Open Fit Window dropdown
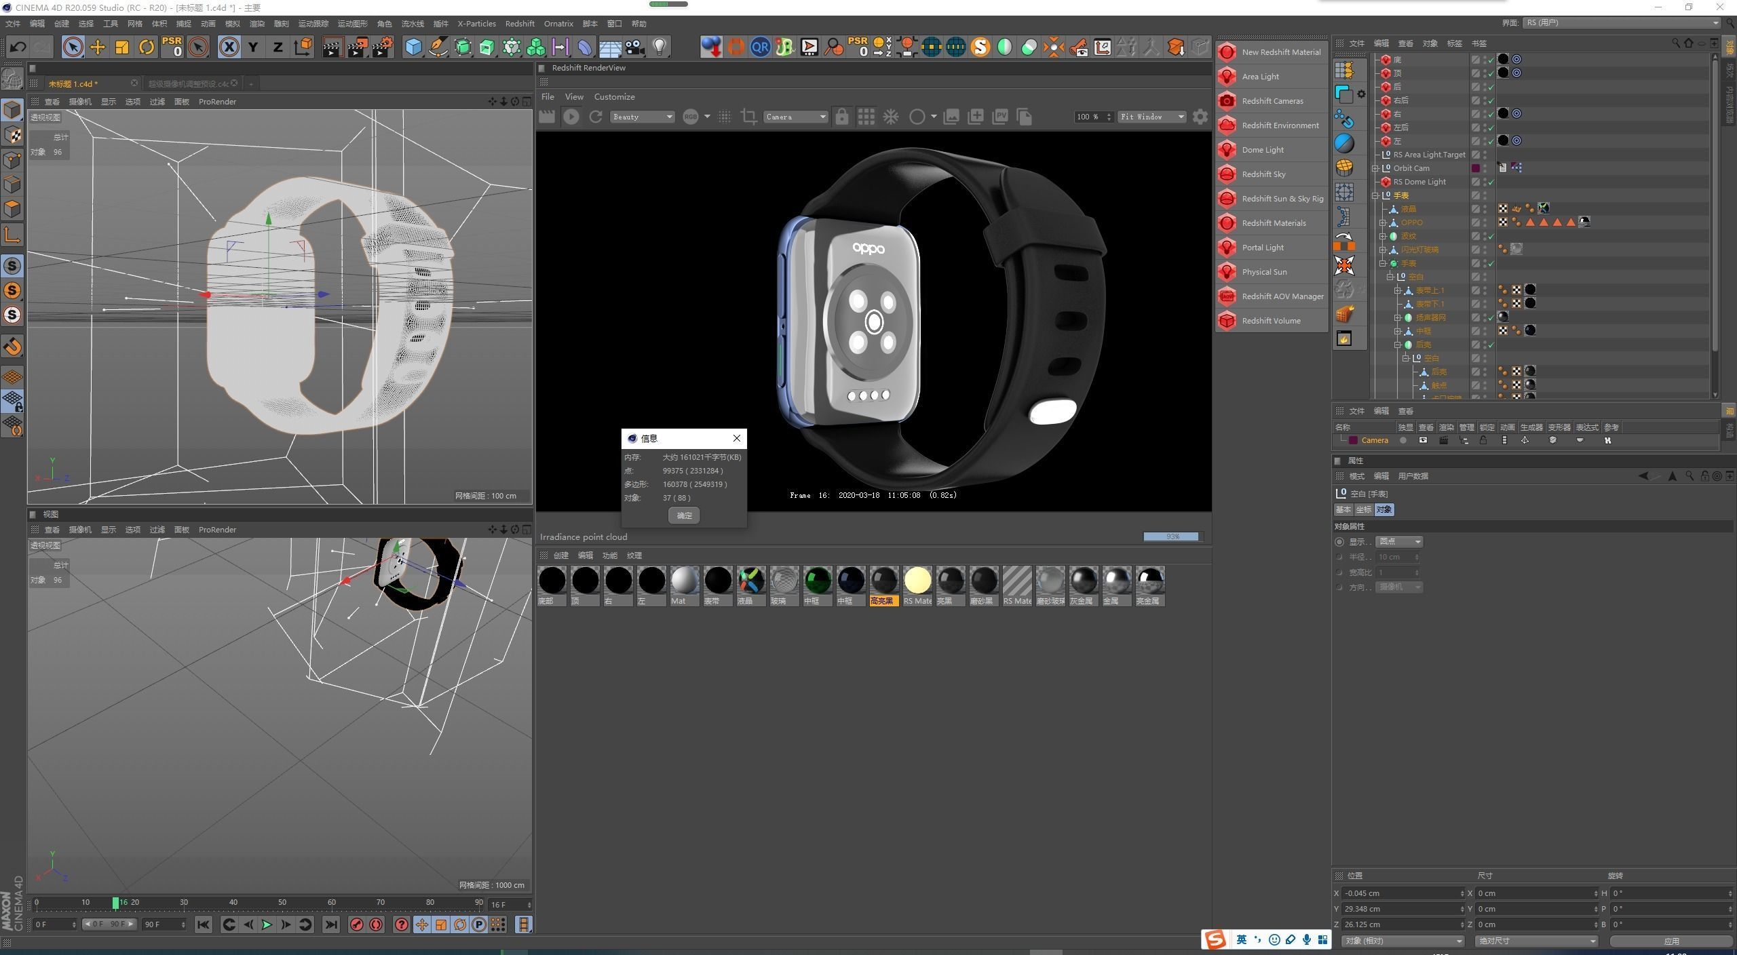 (1151, 117)
